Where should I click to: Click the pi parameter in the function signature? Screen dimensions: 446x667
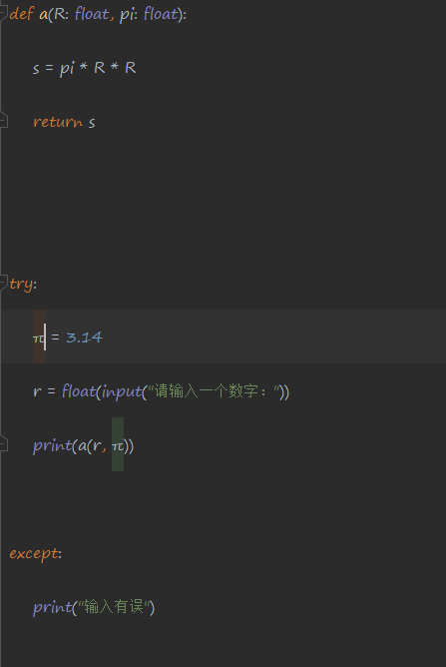pyautogui.click(x=127, y=15)
